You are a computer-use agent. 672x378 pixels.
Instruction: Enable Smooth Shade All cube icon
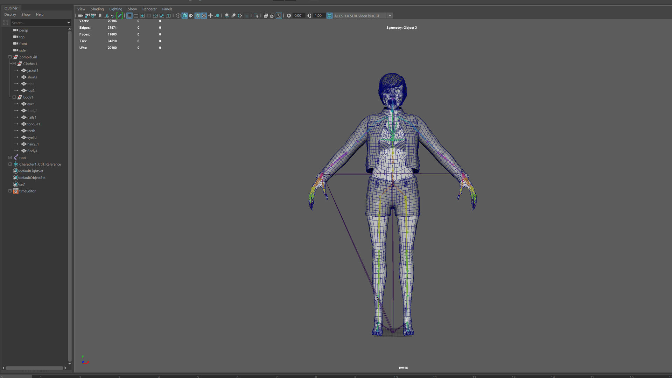184,16
